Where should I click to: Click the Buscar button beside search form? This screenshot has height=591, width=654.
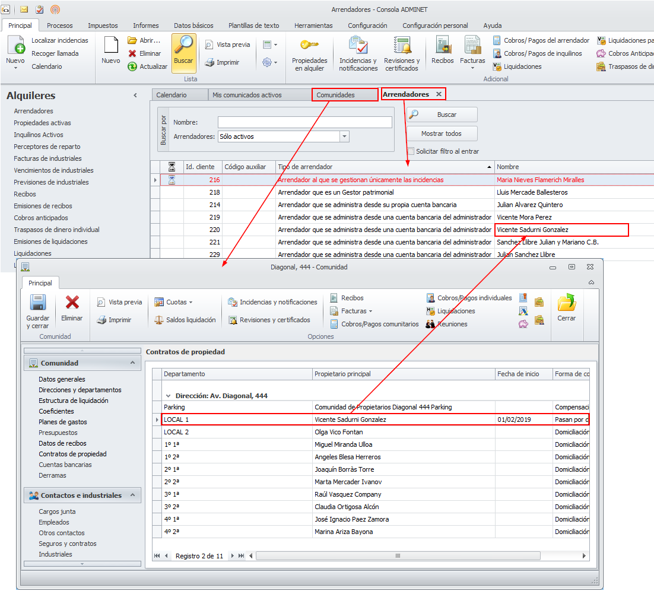click(442, 115)
